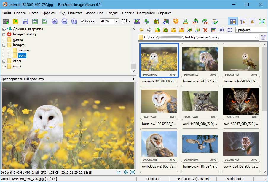268x182 pixels.
Task: Open the zoom percentage dropdown
Action: point(117,21)
